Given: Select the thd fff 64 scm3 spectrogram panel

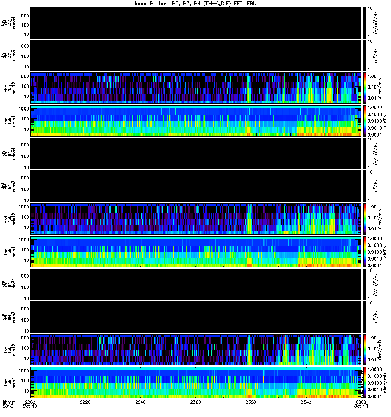Looking at the screenshot, I should point(196,186).
